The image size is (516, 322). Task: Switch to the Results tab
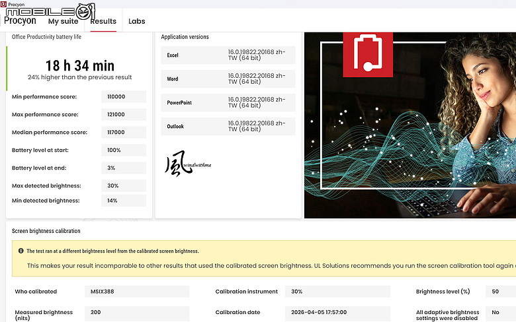coord(103,21)
